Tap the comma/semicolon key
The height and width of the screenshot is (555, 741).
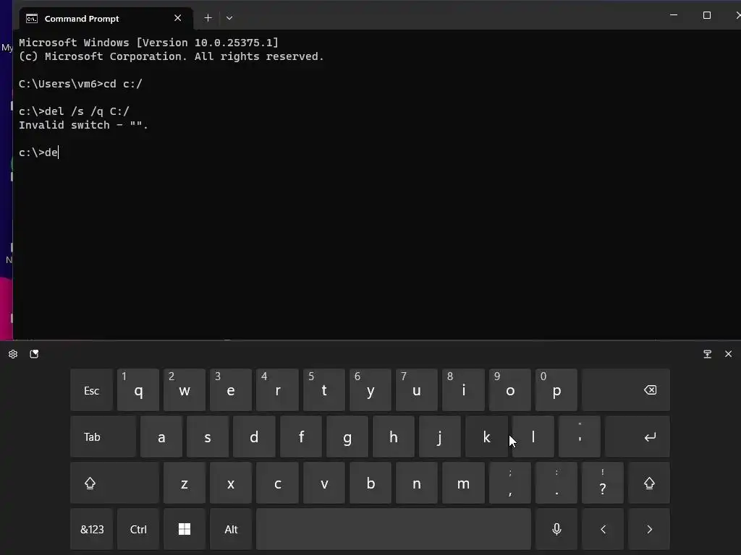point(510,483)
